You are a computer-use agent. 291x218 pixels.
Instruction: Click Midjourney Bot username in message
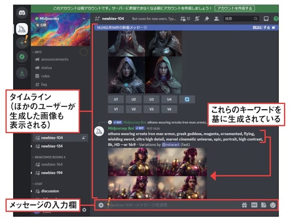point(121,128)
